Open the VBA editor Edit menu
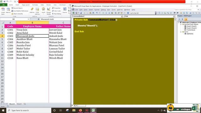The height and width of the screenshot is (113, 201). click(81, 10)
